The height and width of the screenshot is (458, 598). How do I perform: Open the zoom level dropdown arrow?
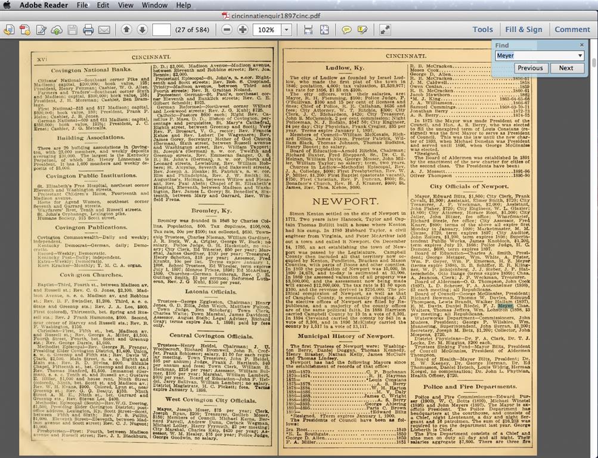(x=286, y=29)
